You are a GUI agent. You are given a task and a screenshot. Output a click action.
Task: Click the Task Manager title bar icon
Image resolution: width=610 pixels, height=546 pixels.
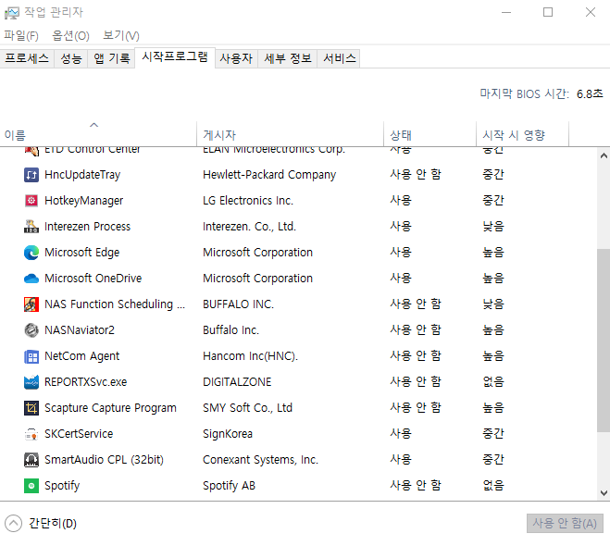(12, 13)
